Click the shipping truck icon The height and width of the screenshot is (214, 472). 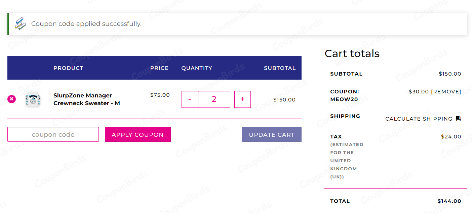(x=458, y=119)
